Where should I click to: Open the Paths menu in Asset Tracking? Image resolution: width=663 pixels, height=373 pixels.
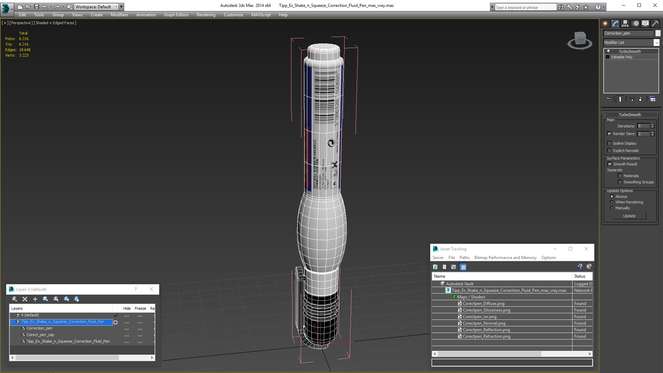pyautogui.click(x=464, y=258)
